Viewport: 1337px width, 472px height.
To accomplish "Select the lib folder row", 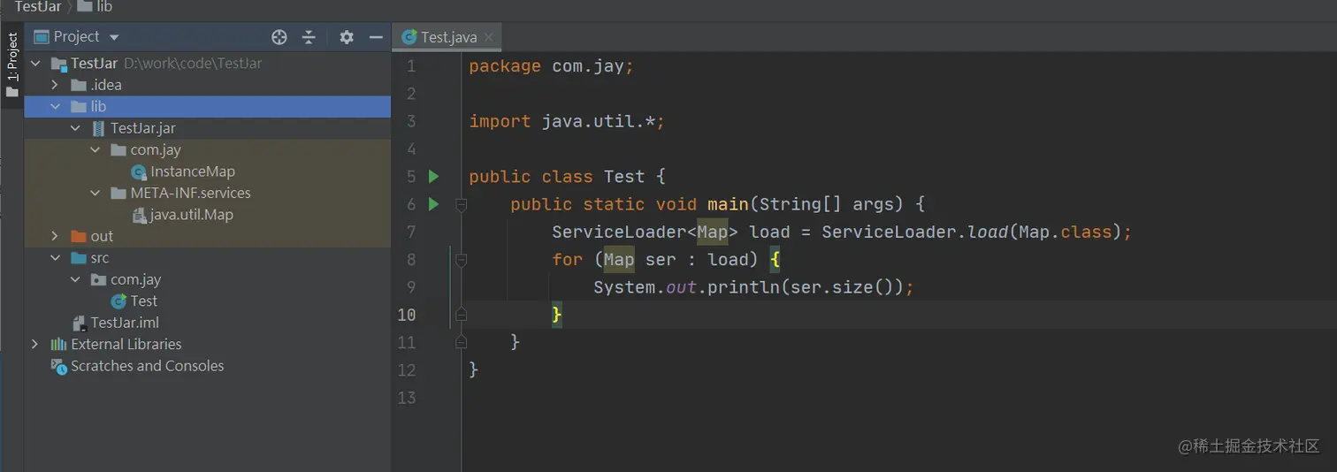I will coord(208,106).
